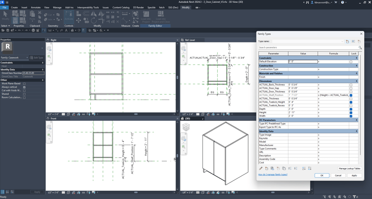Click the search magnifier in Family Types
Screen dimensions: 372x199
point(360,47)
